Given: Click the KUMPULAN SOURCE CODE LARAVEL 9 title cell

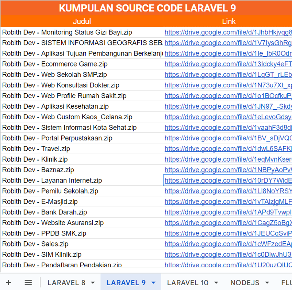Looking at the screenshot, I should (146, 8).
